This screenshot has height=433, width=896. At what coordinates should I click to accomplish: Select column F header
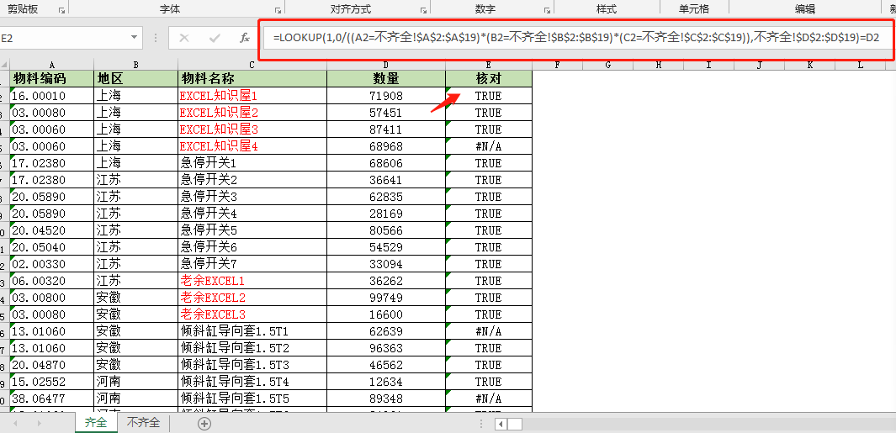click(557, 65)
